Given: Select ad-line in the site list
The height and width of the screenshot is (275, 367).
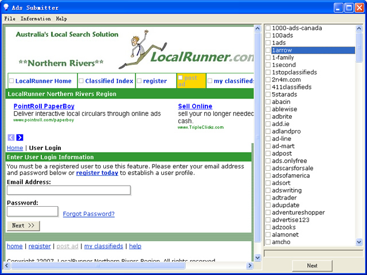Looking at the screenshot, I should click(282, 139).
